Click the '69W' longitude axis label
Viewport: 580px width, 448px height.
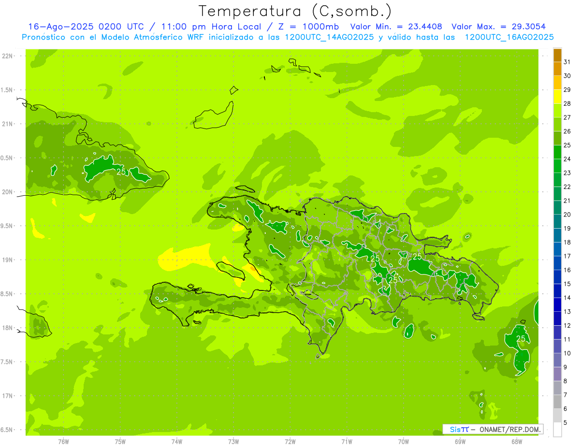coord(460,442)
